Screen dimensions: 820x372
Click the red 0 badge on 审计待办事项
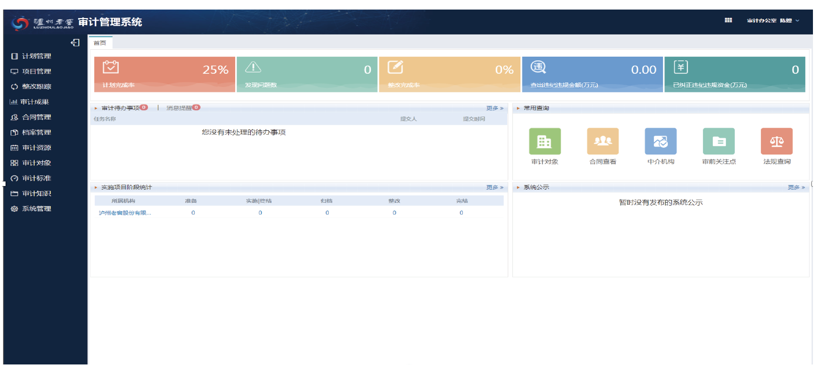pos(144,107)
